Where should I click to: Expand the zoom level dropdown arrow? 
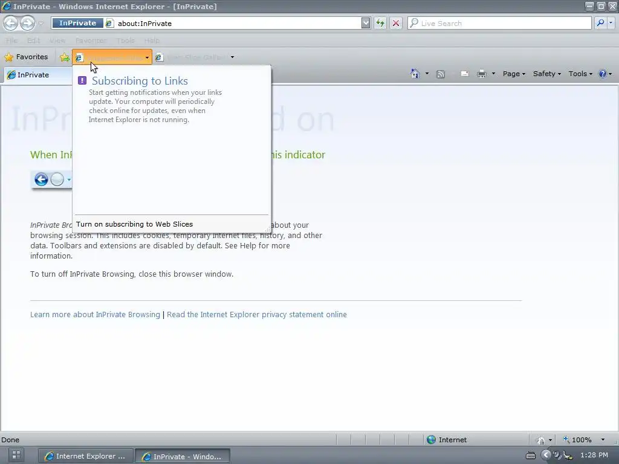click(603, 440)
